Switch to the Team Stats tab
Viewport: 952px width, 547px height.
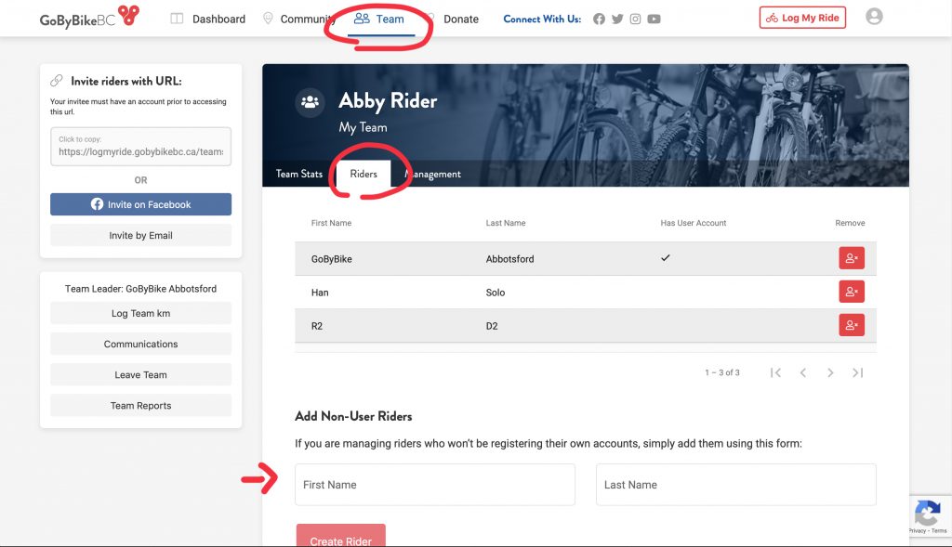point(298,174)
